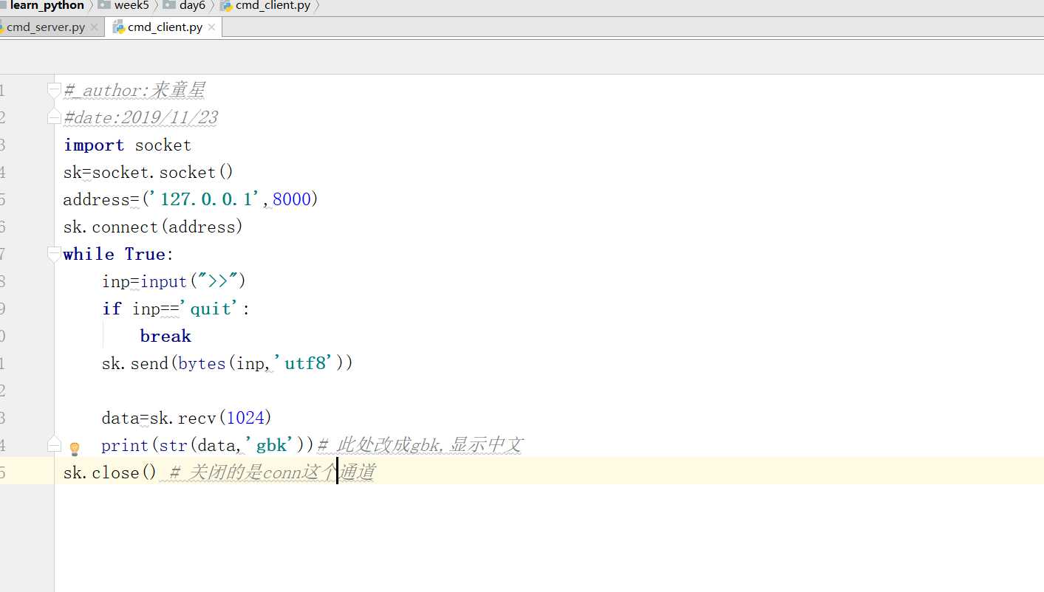Collapse the while True block fold marker
This screenshot has height=592, width=1044.
(x=53, y=254)
